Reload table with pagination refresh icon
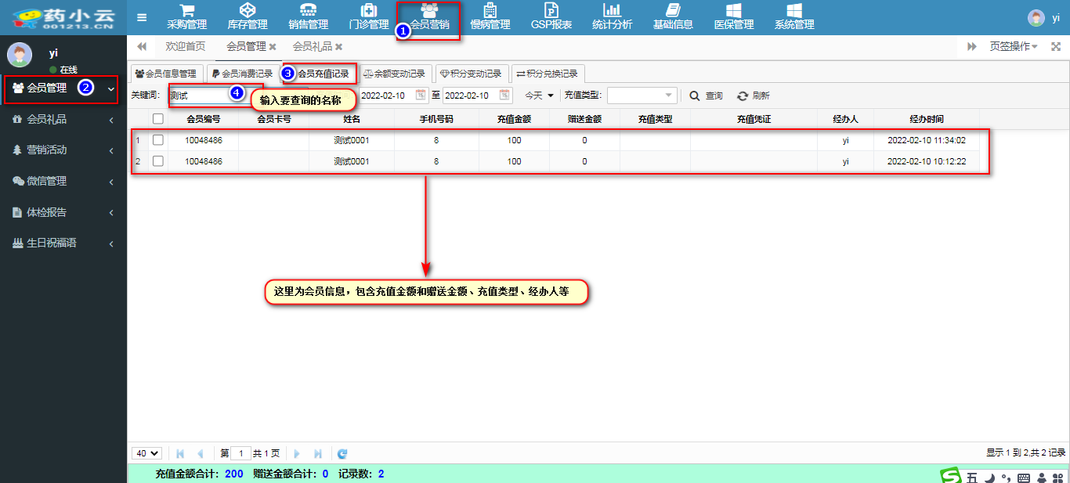This screenshot has height=483, width=1070. [x=342, y=453]
